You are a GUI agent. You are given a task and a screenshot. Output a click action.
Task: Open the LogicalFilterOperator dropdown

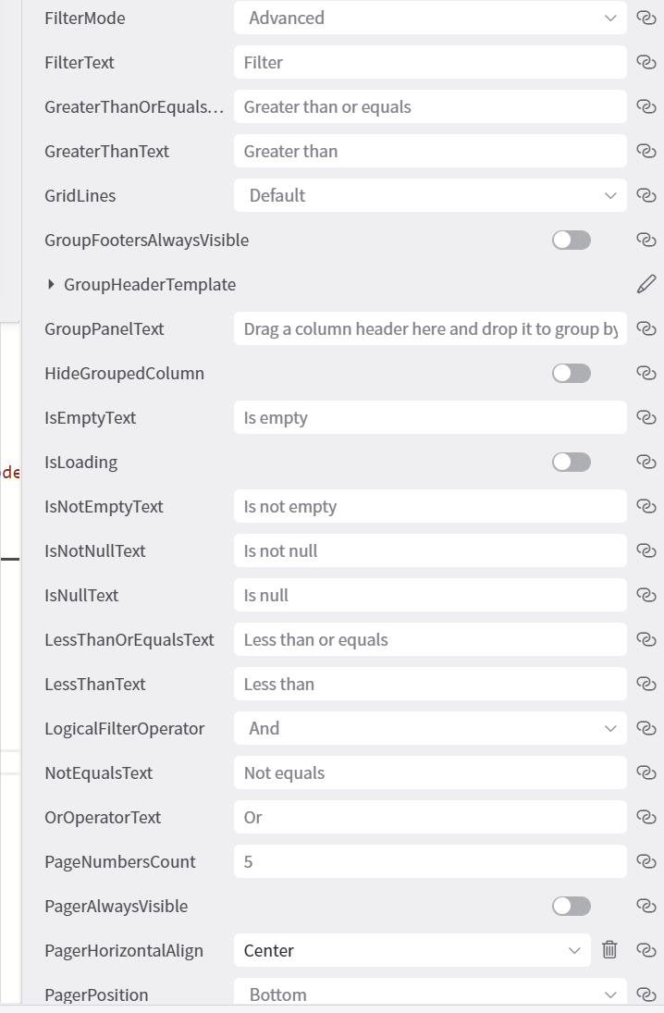click(429, 728)
